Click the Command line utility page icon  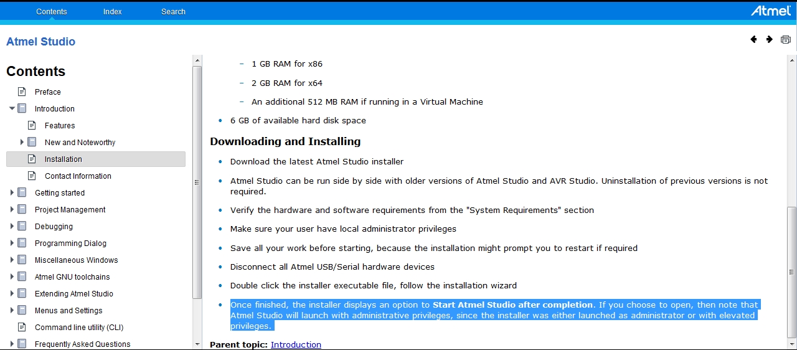pyautogui.click(x=22, y=327)
